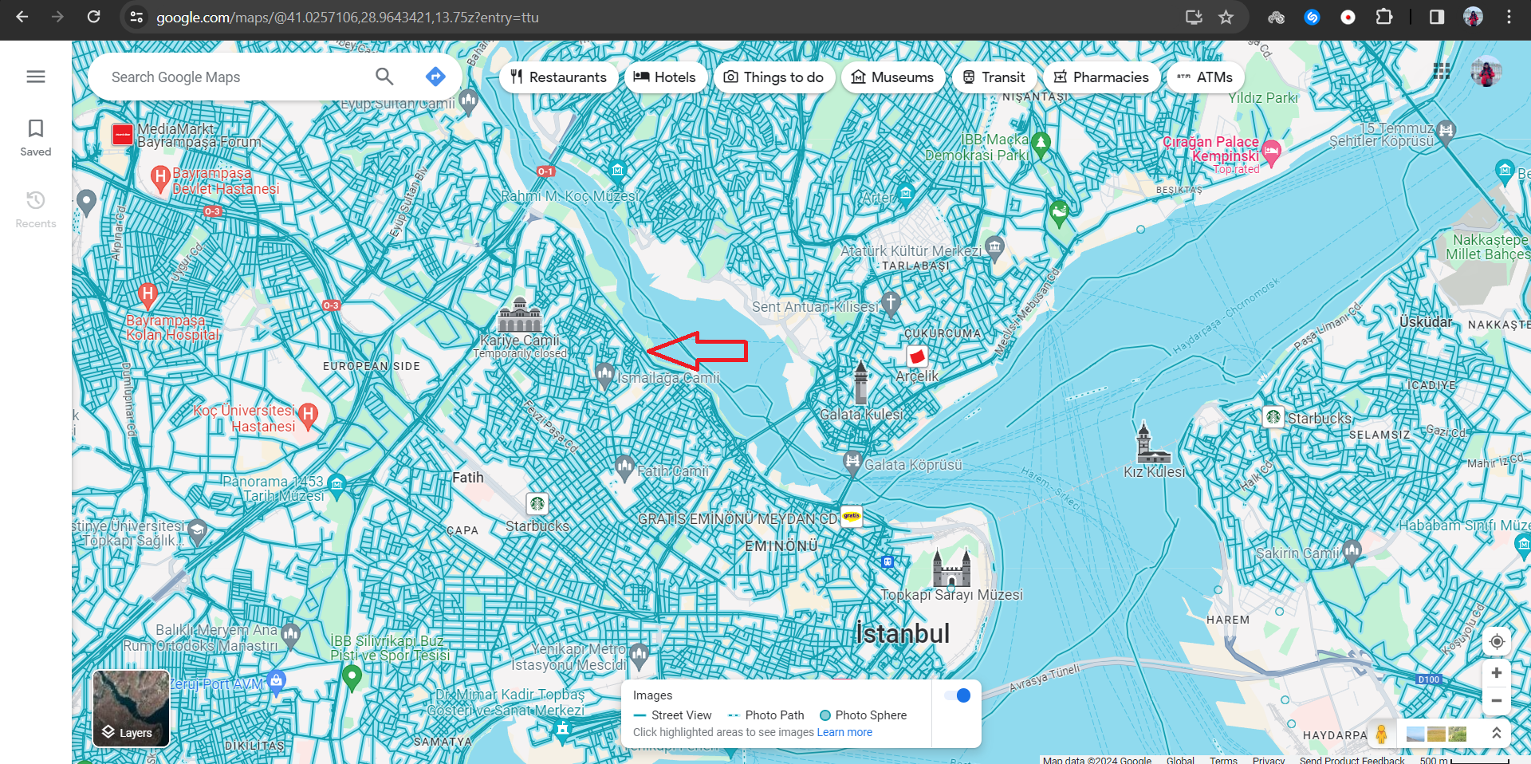
Task: Open the 15 Temmuz Şehitler Köprüsü marker
Action: (1446, 132)
